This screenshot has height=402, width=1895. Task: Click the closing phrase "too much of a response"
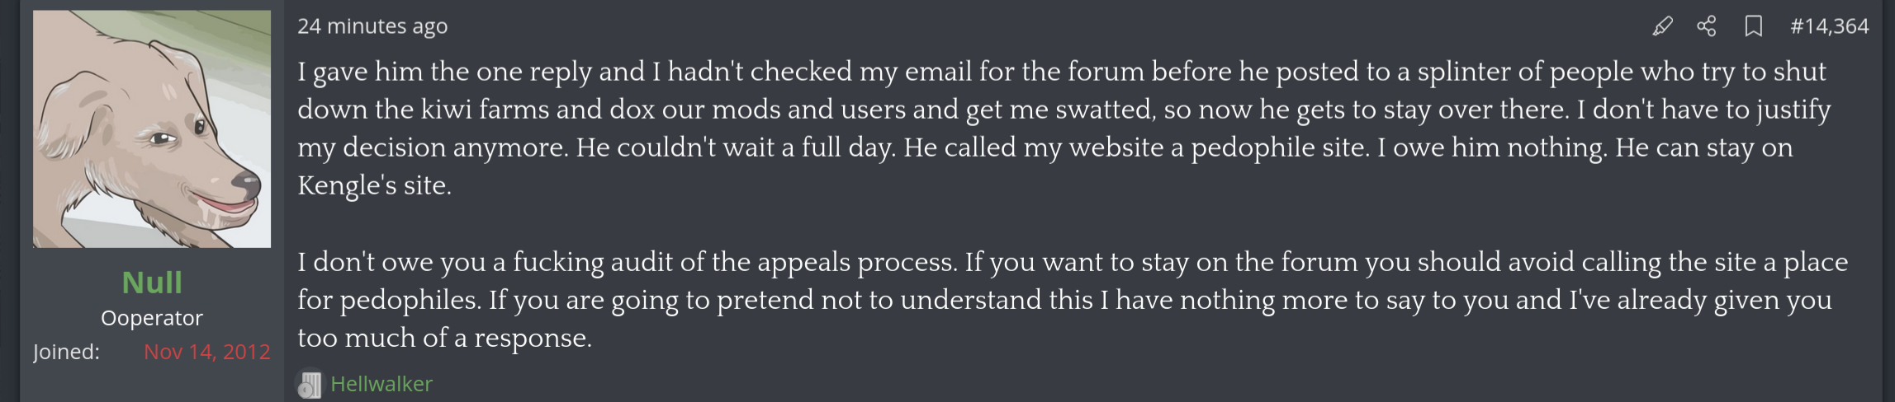click(444, 338)
